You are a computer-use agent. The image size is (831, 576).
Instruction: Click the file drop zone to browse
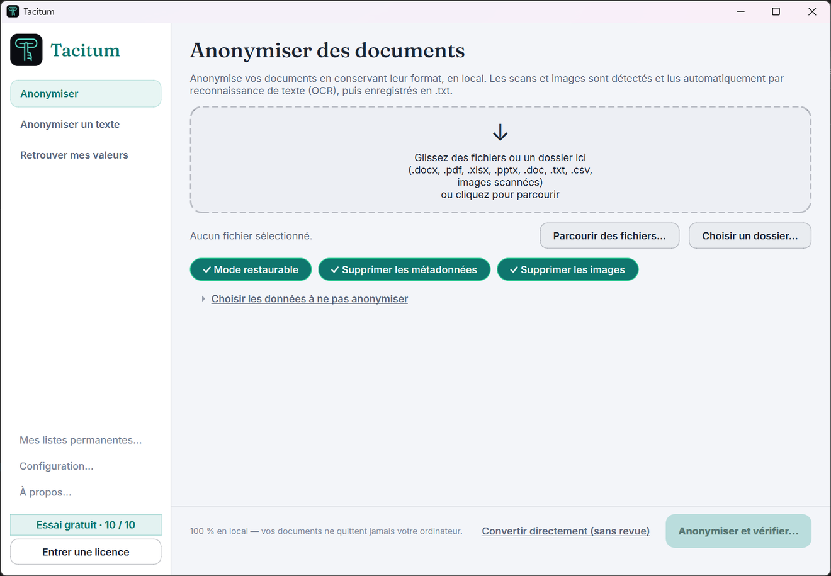(500, 160)
